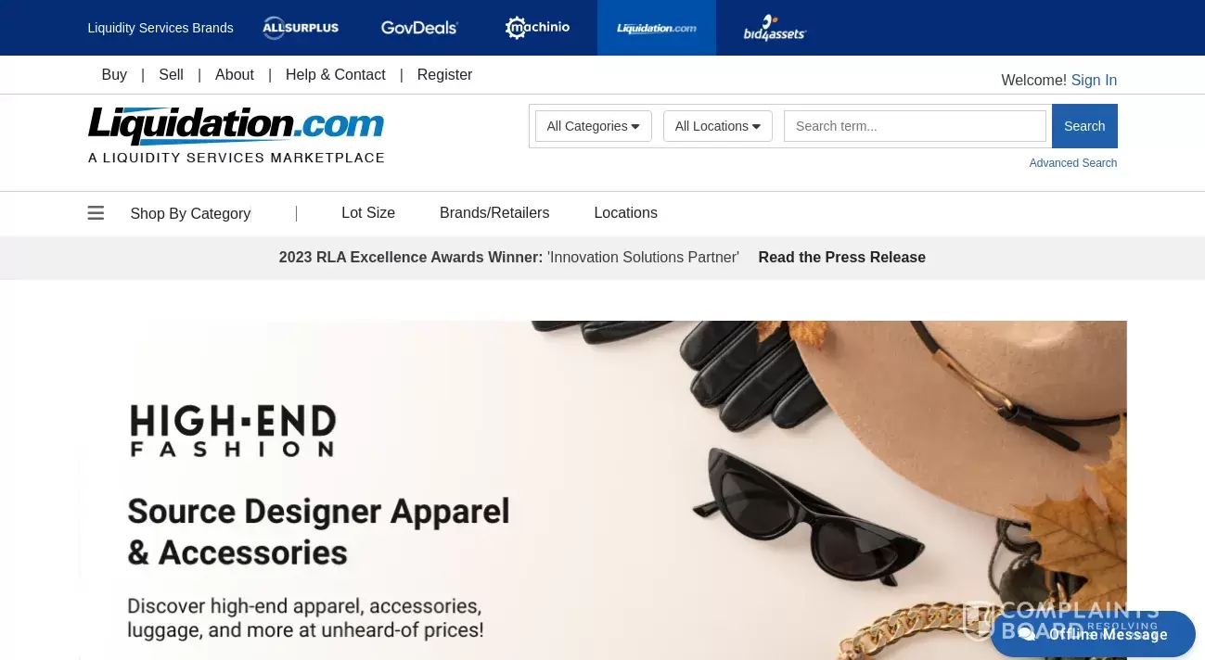1205x660 pixels.
Task: Open the GovDeals brand logo
Action: [419, 28]
